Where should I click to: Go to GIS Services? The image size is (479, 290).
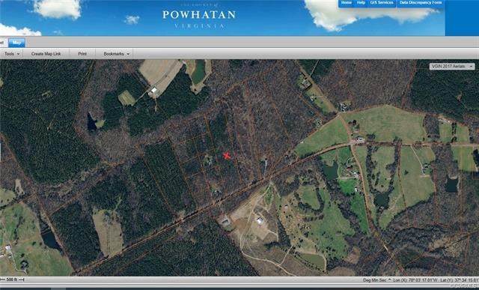pyautogui.click(x=382, y=3)
